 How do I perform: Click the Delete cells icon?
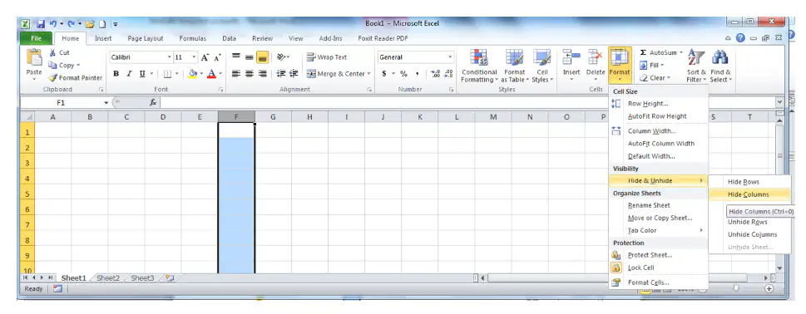click(596, 57)
